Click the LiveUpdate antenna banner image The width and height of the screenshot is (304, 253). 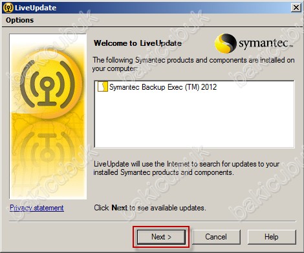point(48,116)
